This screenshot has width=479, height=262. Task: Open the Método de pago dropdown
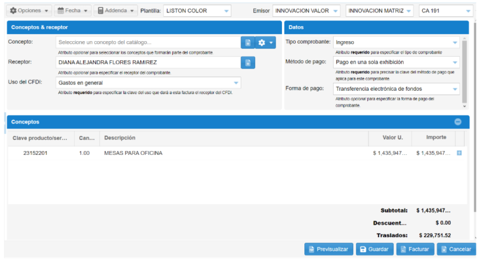pyautogui.click(x=396, y=63)
